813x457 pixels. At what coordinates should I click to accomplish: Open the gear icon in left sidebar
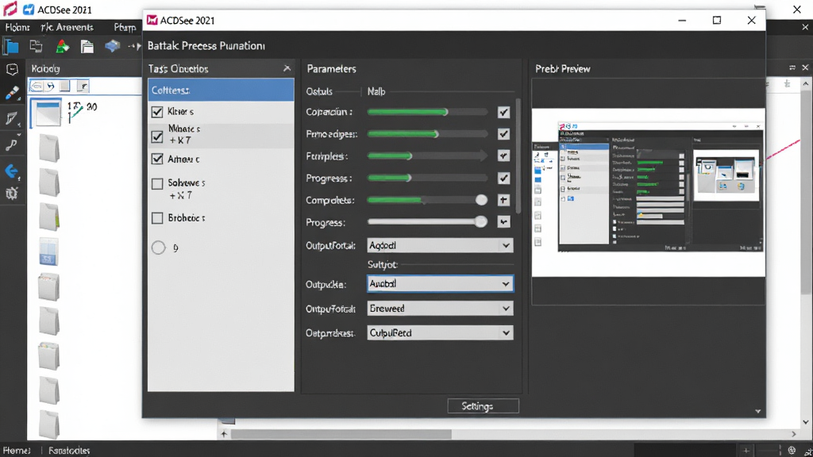point(11,194)
